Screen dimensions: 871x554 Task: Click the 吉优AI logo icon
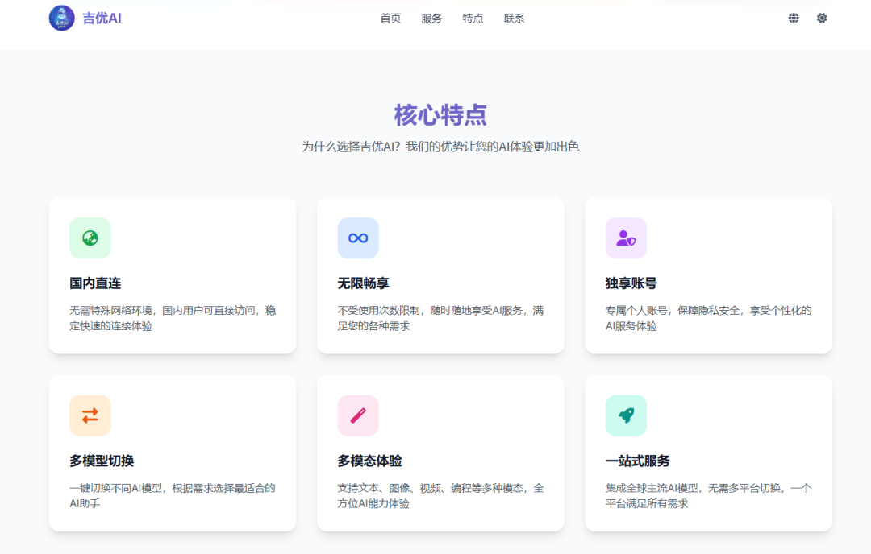(60, 18)
